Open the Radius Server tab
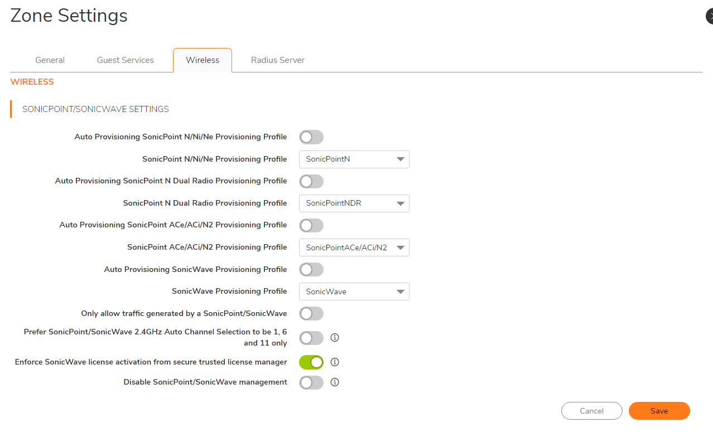 pyautogui.click(x=278, y=60)
